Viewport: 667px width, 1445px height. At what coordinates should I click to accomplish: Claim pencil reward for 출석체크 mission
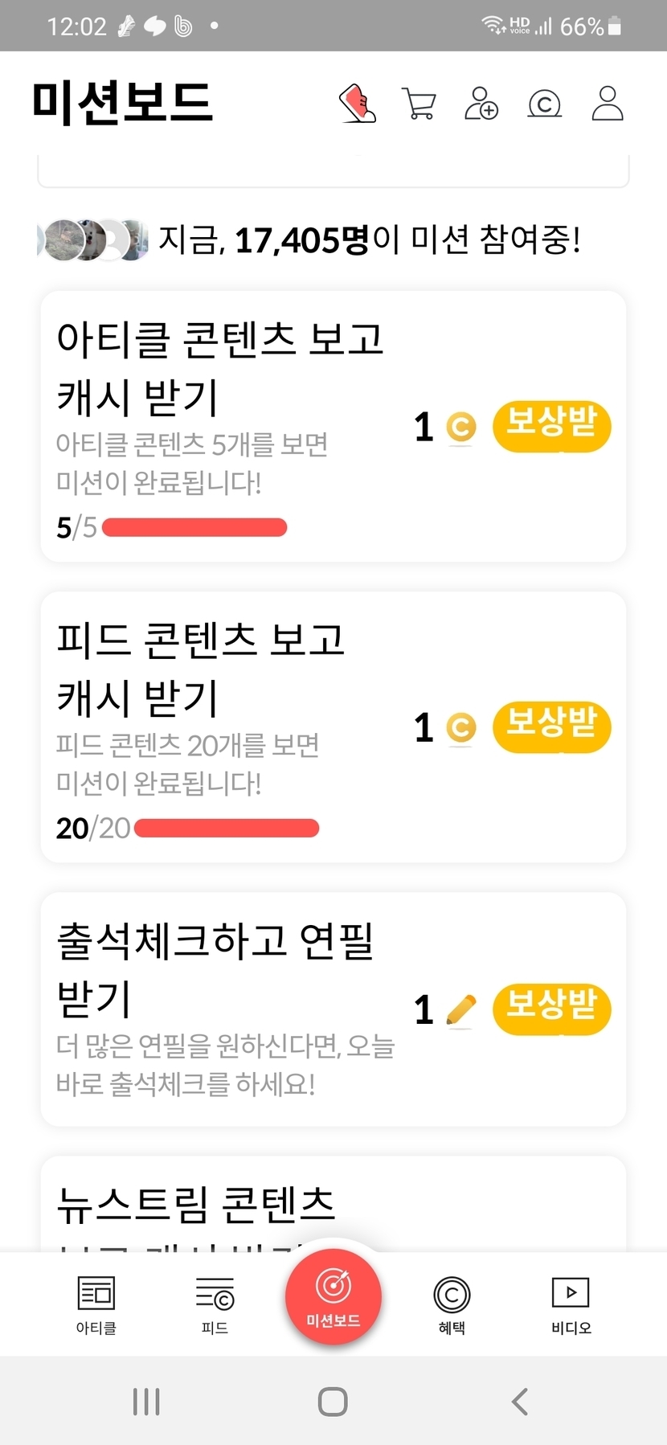pyautogui.click(x=551, y=1009)
